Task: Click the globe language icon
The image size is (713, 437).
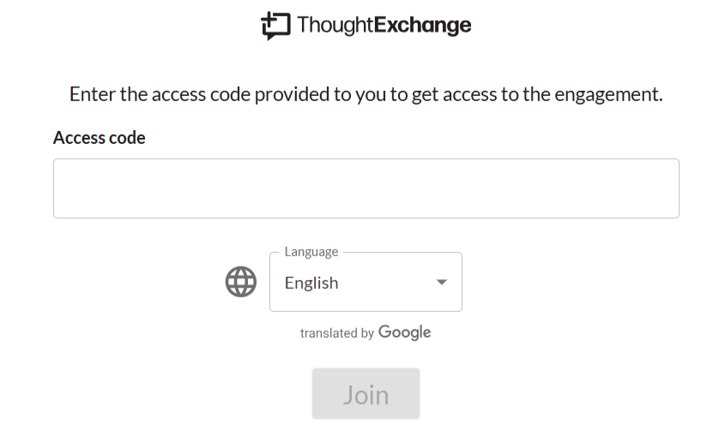Action: pyautogui.click(x=241, y=282)
